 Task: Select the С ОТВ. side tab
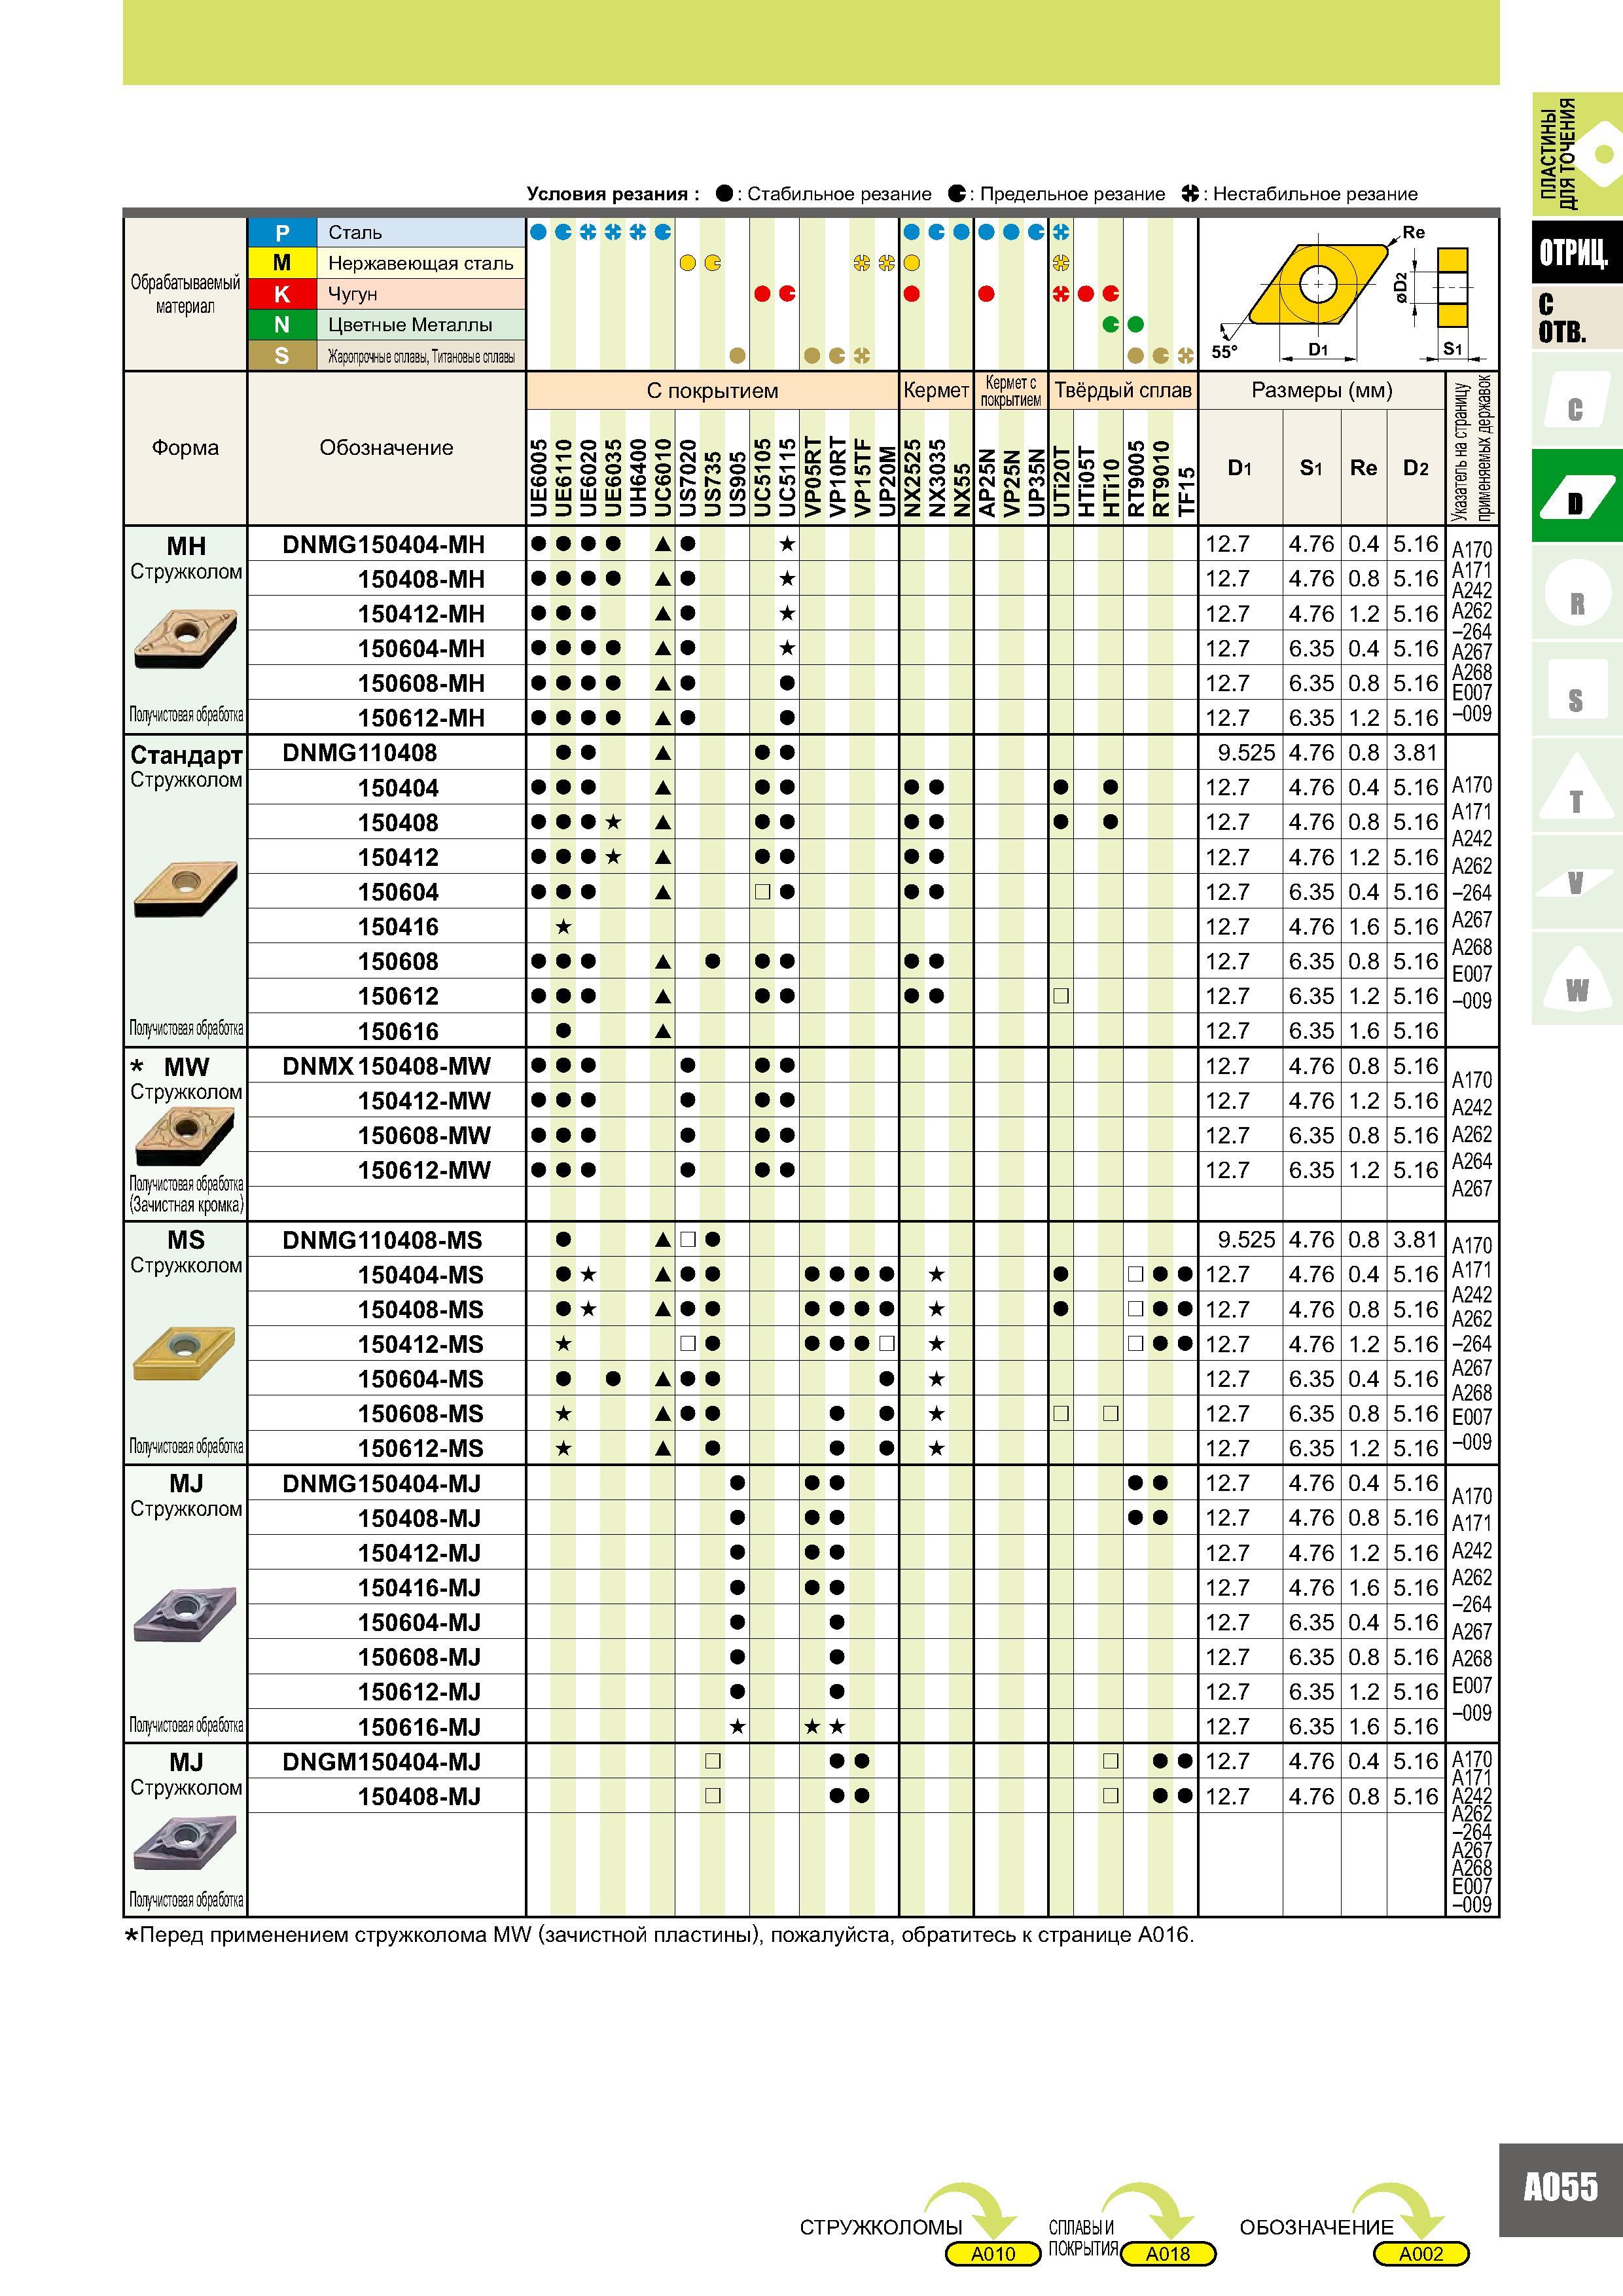point(1576,318)
